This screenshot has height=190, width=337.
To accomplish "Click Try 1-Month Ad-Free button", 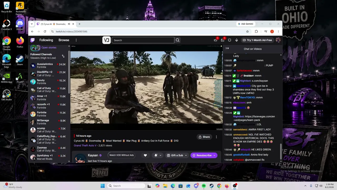I will (x=257, y=40).
